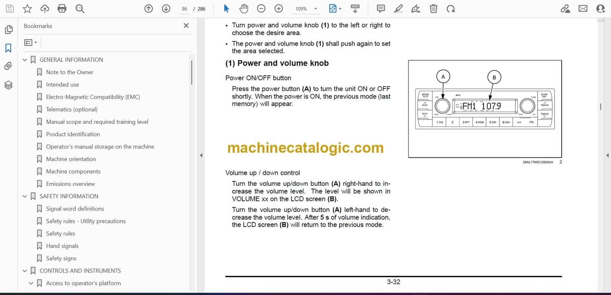Collapse the SAFETY INFORMATION bookmark section

tap(25, 196)
